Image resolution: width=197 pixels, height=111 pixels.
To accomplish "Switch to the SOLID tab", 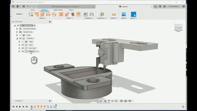I will coord(32,10).
